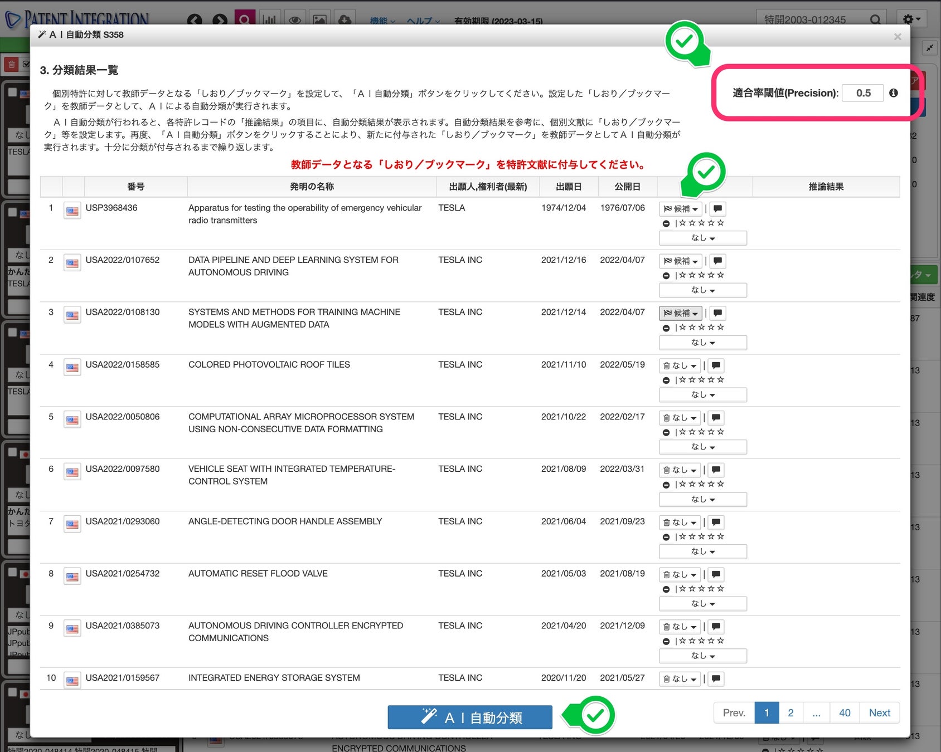Open comment for INTEGRATED ENERGY STORAGE SYSTEM row
The height and width of the screenshot is (752, 941).
(x=716, y=679)
